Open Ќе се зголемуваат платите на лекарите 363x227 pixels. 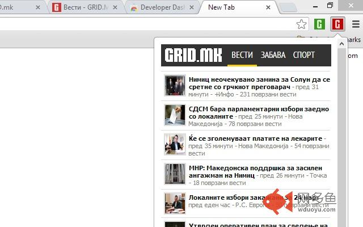(255, 138)
